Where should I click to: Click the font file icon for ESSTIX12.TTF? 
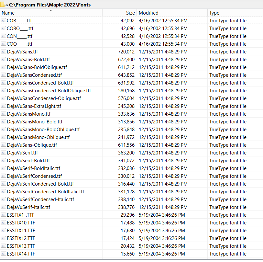click(x=3, y=238)
